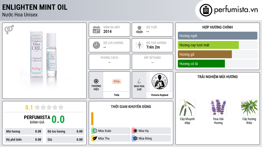Select the Mùa Đông season tag
Image resolution: width=262 pixels, height=147 pixels.
151,138
